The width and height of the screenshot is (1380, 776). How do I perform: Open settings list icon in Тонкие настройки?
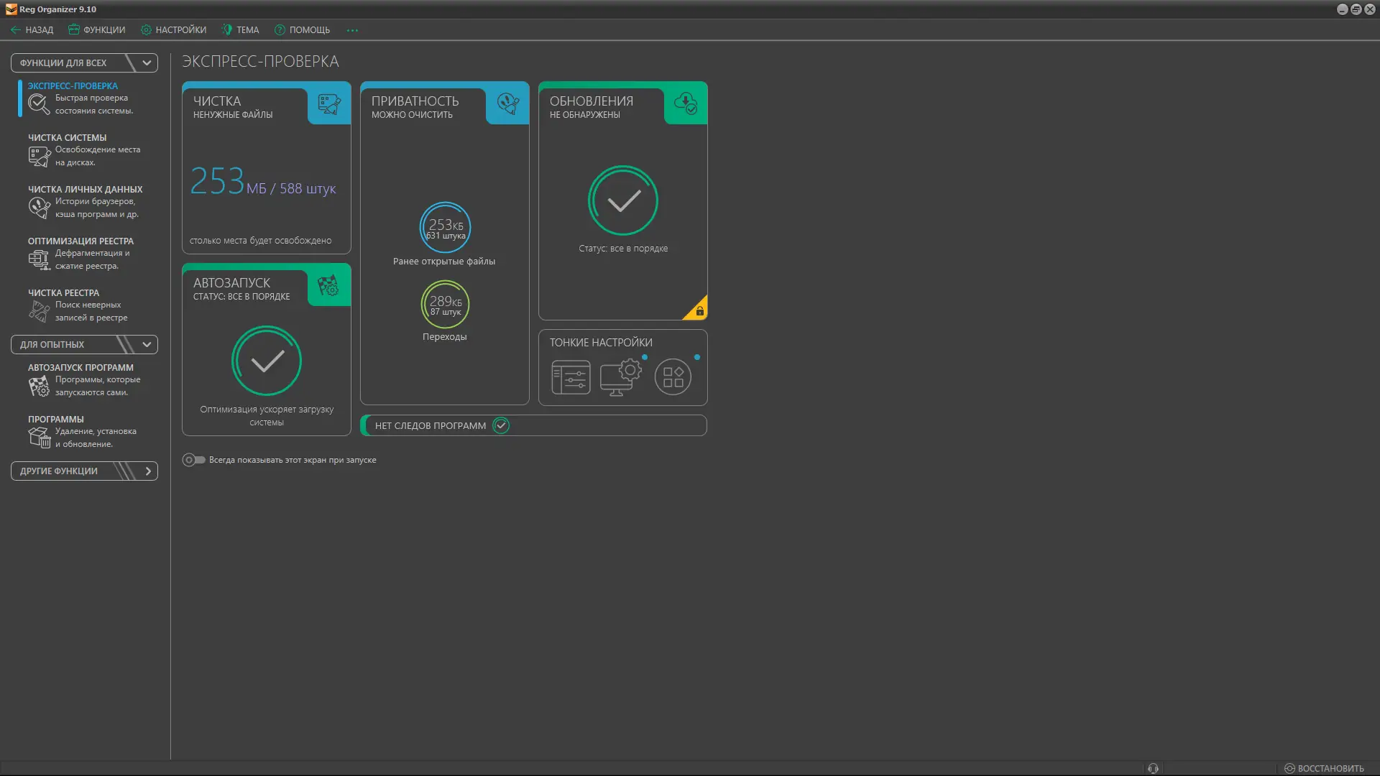coord(571,377)
